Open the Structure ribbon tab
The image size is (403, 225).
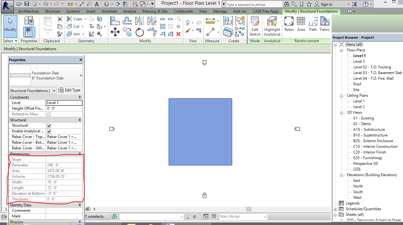53,11
